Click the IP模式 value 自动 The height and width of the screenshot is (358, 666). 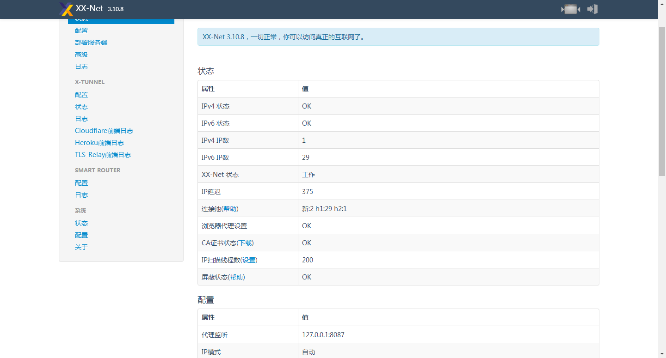point(308,352)
